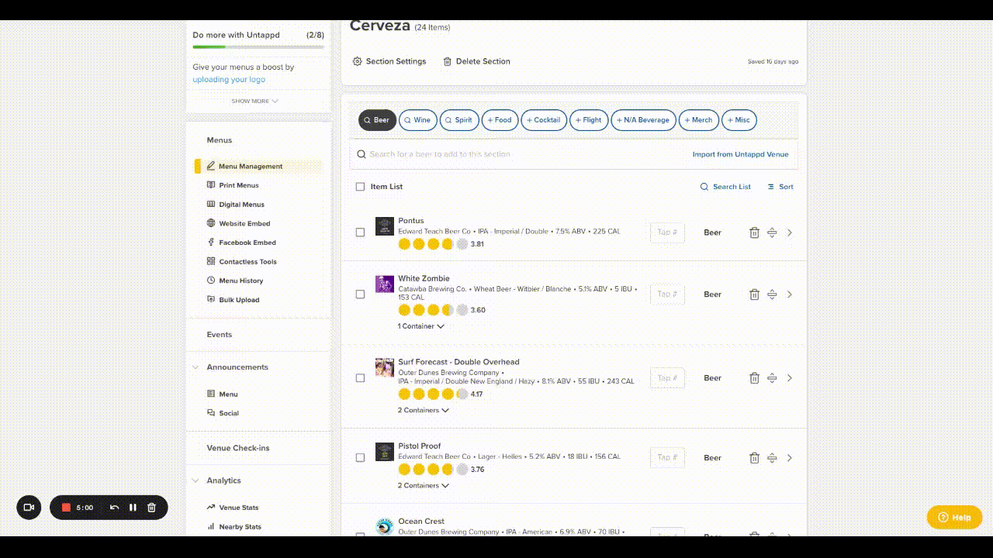Add a Flight item type

[x=590, y=120]
